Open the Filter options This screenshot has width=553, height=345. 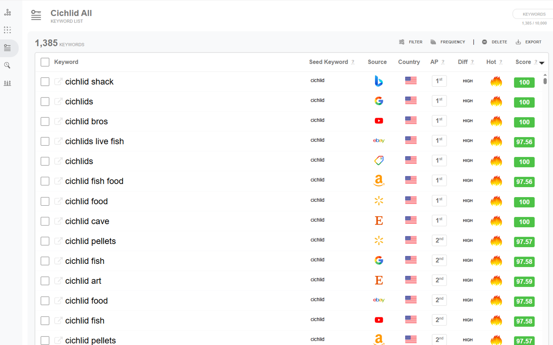tap(410, 42)
